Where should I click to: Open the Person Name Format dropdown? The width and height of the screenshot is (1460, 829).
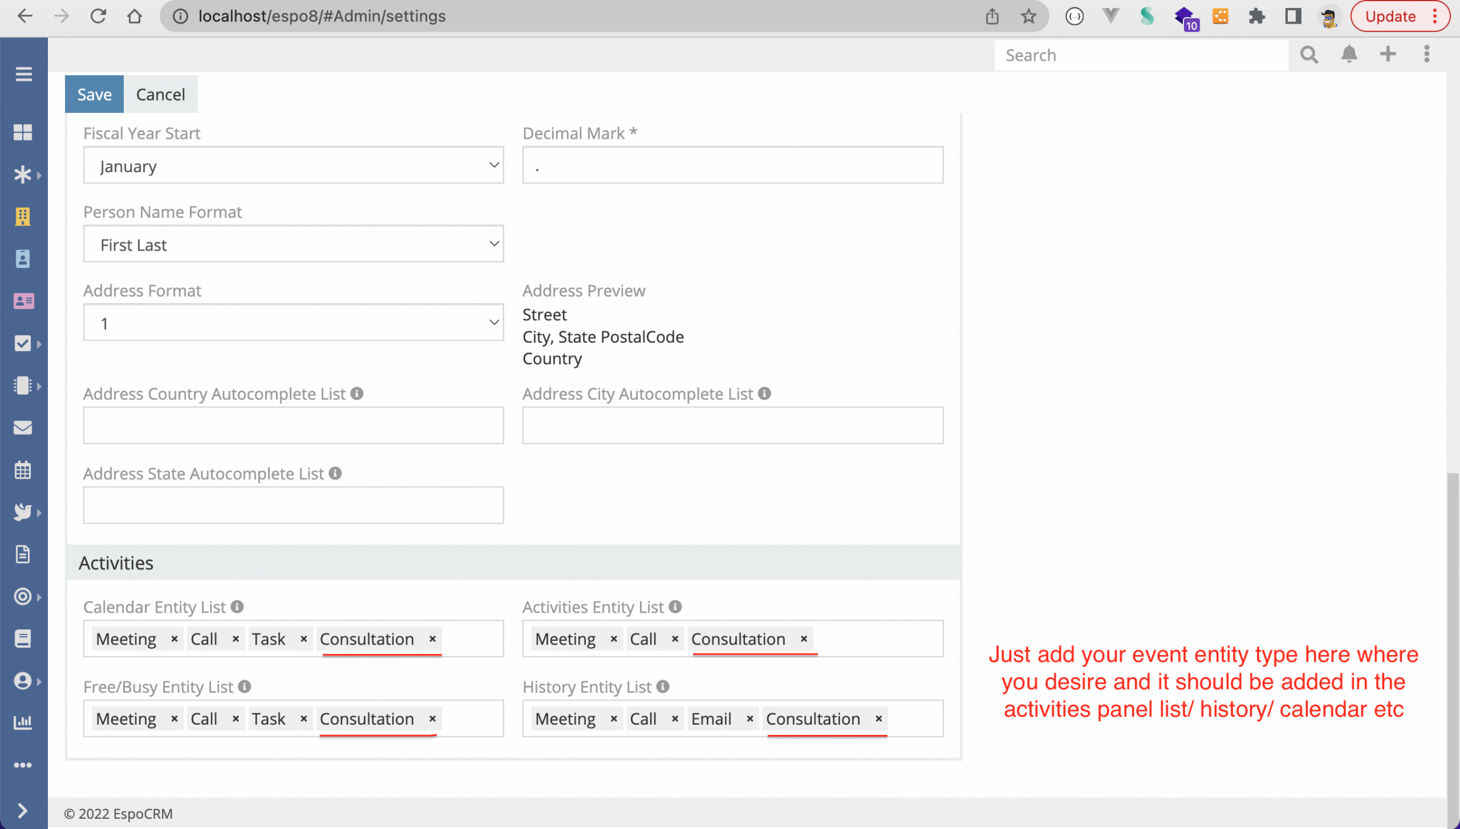pos(294,244)
